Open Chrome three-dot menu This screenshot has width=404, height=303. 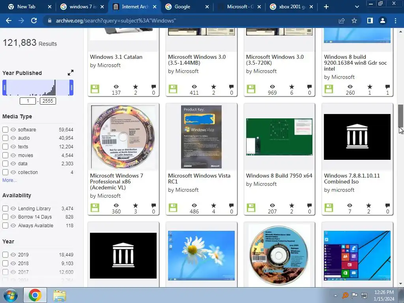(x=395, y=21)
